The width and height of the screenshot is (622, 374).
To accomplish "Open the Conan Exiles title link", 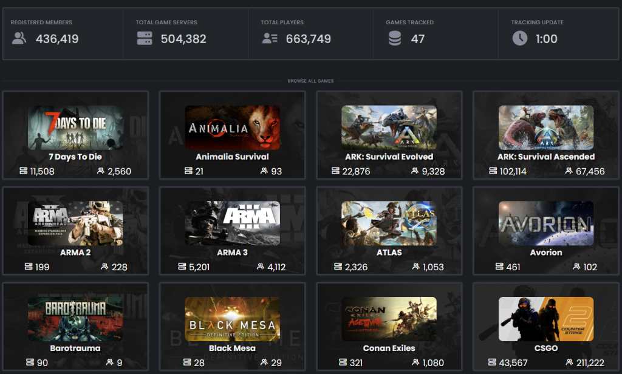I will 389,348.
